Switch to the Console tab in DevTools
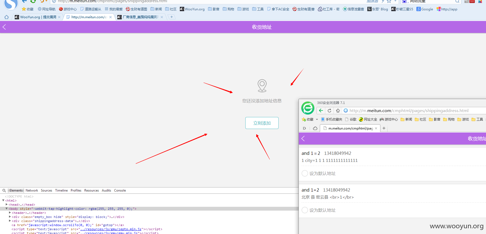The width and height of the screenshot is (486, 234). pos(120,190)
